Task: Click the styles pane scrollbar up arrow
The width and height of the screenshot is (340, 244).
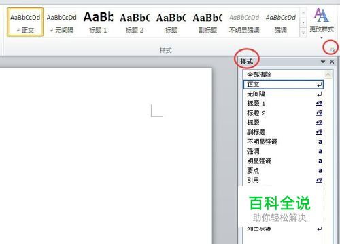Action: click(328, 75)
